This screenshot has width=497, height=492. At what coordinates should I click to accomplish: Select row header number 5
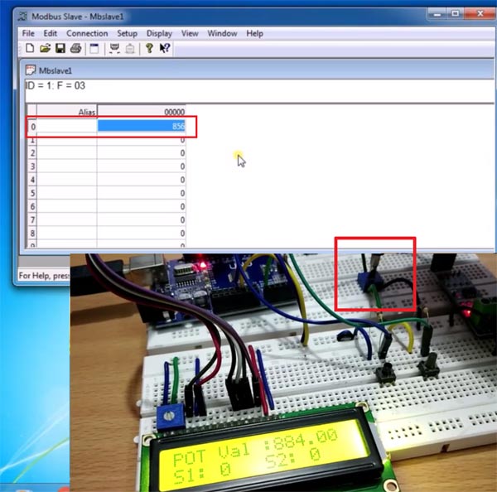[32, 193]
